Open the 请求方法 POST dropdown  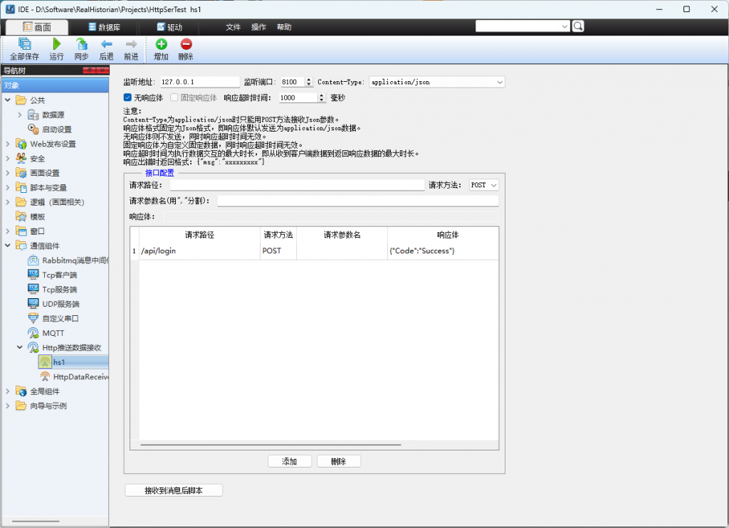click(x=494, y=185)
